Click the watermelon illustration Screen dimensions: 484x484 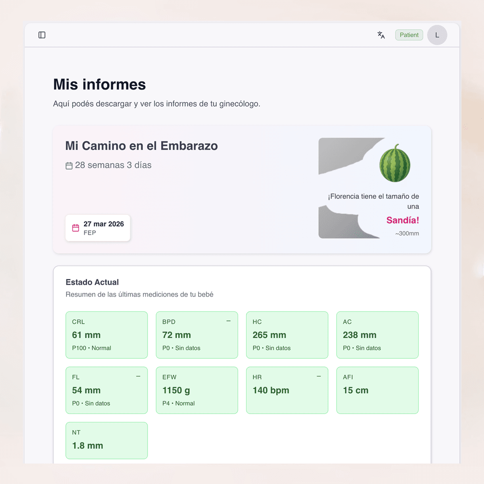[x=394, y=163]
